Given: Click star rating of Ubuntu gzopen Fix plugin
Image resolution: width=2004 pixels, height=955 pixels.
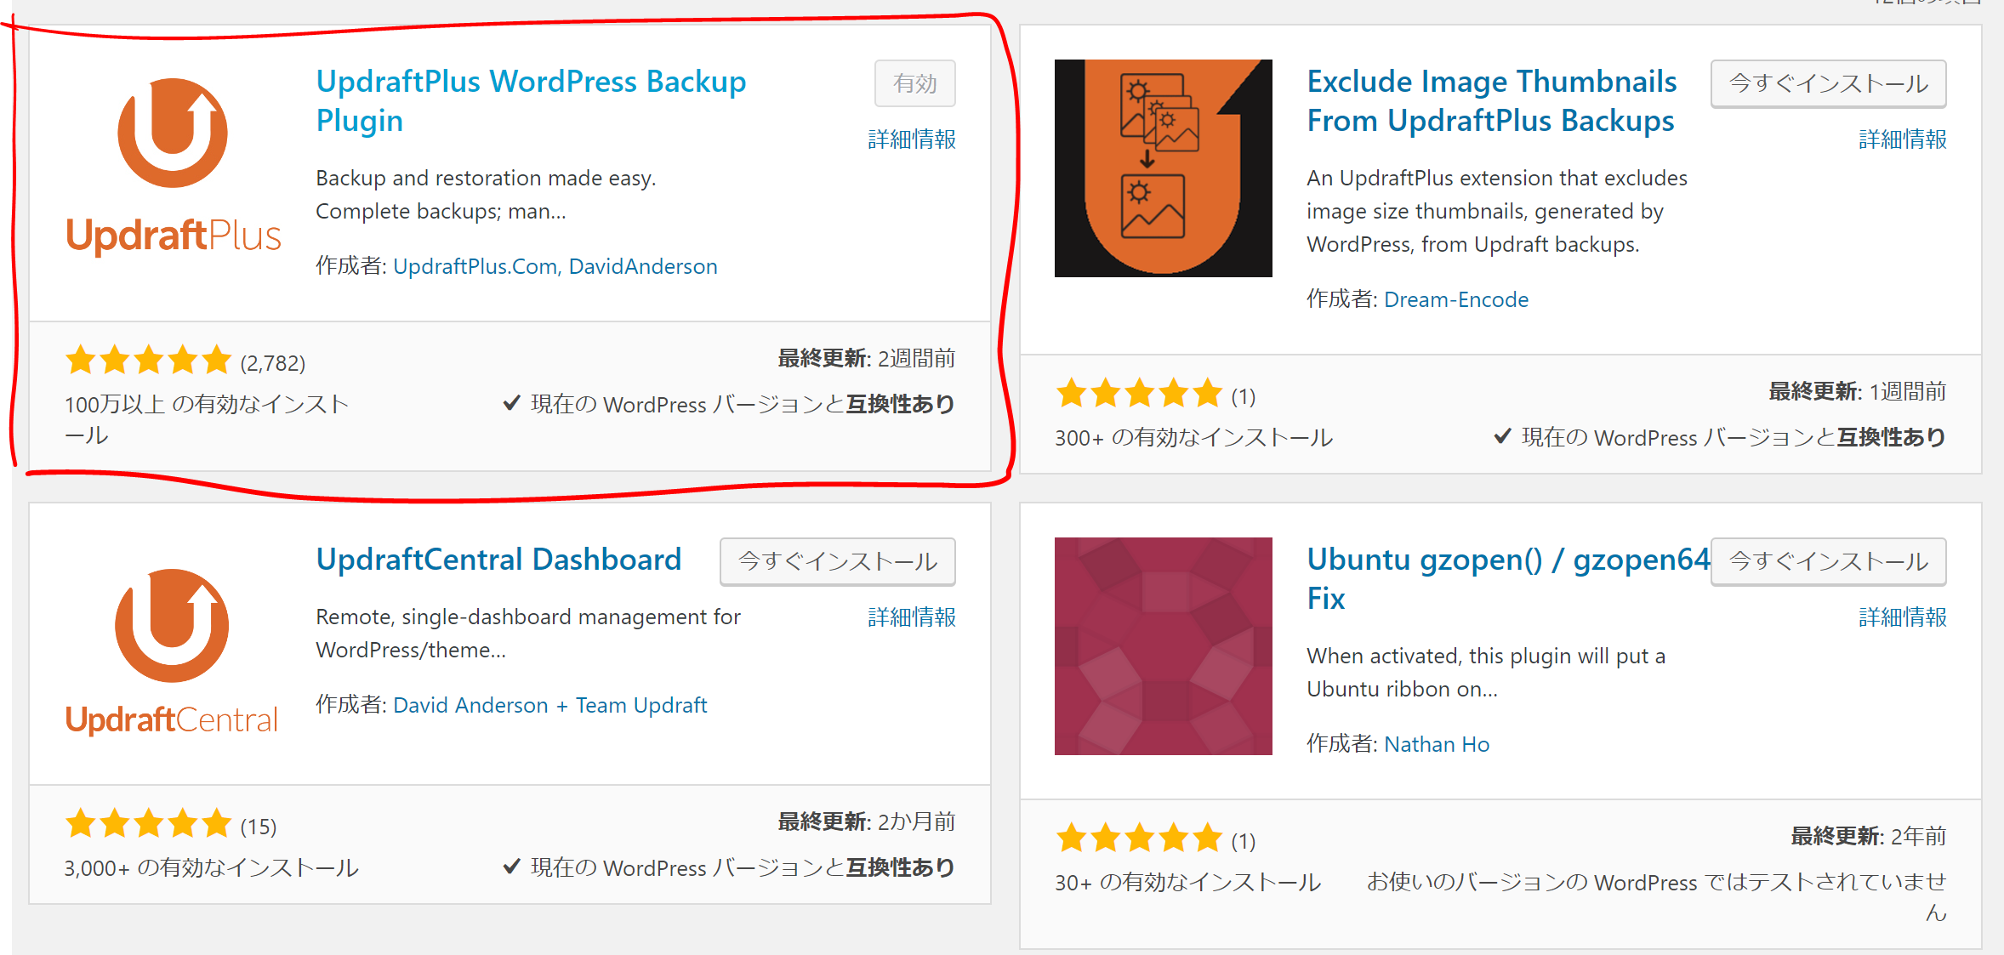Looking at the screenshot, I should pos(1139,838).
